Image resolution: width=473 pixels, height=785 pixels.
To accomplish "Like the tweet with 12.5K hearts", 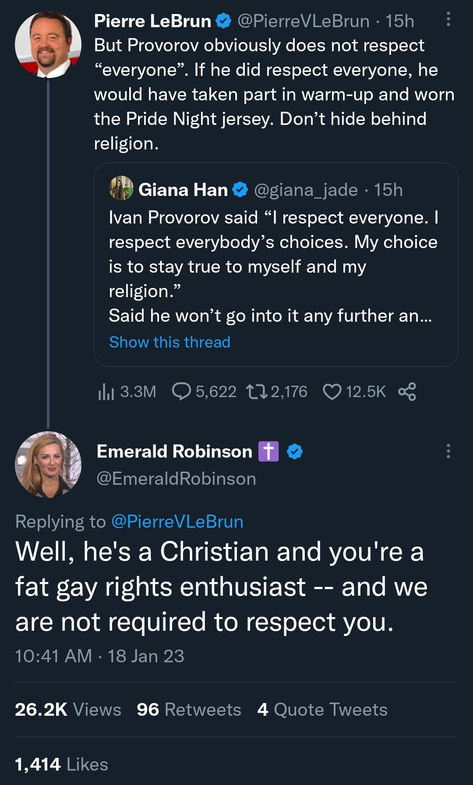I will 332,392.
